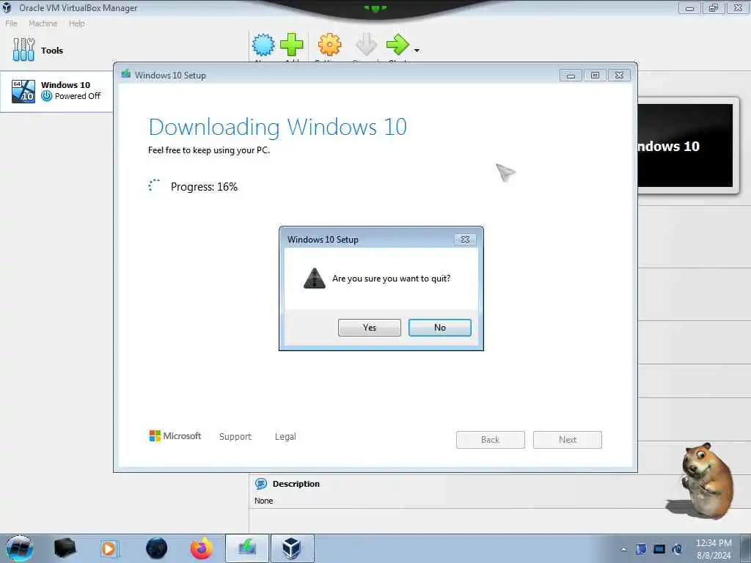Click the New blue starburst toolbar icon
The image size is (751, 563).
click(x=263, y=45)
